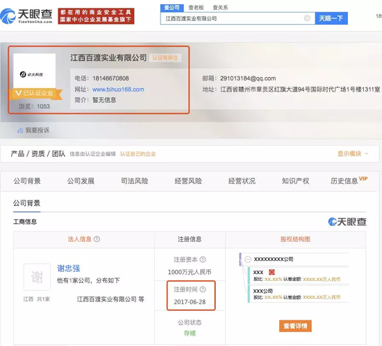Screen dimensions: 382x346
Task: Click the phone number 18146670808
Action: pyautogui.click(x=110, y=78)
